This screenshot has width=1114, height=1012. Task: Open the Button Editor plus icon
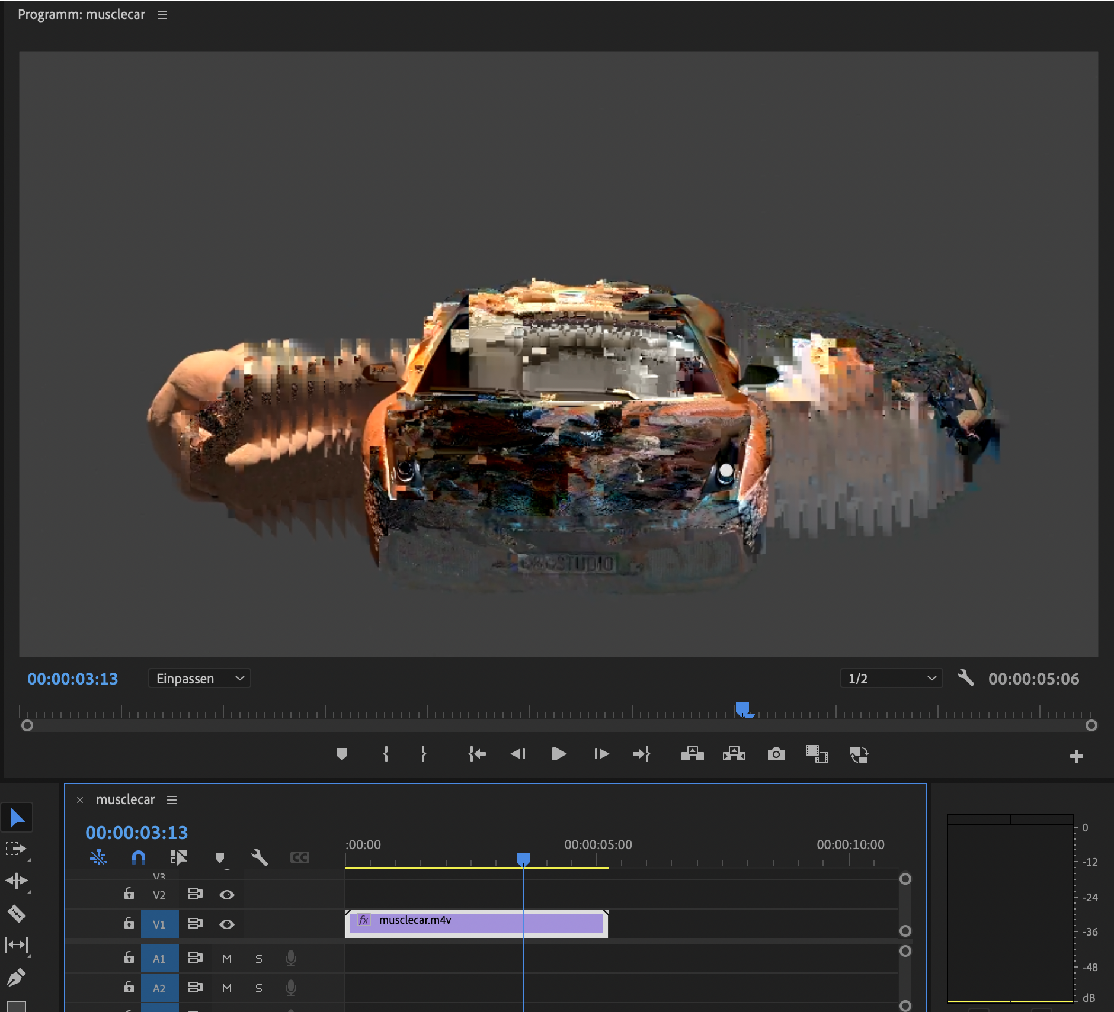pos(1077,756)
